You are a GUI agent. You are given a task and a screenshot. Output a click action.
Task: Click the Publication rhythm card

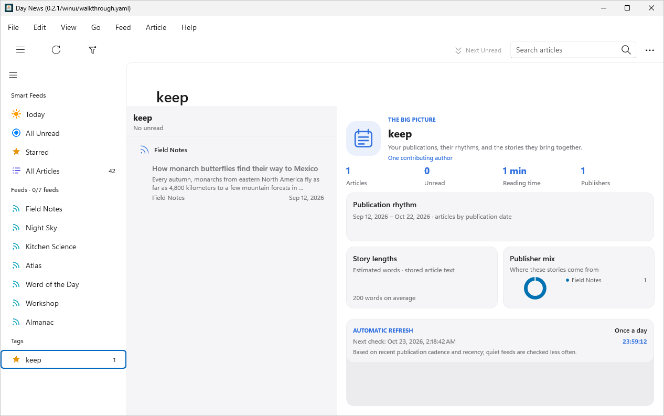coord(500,217)
